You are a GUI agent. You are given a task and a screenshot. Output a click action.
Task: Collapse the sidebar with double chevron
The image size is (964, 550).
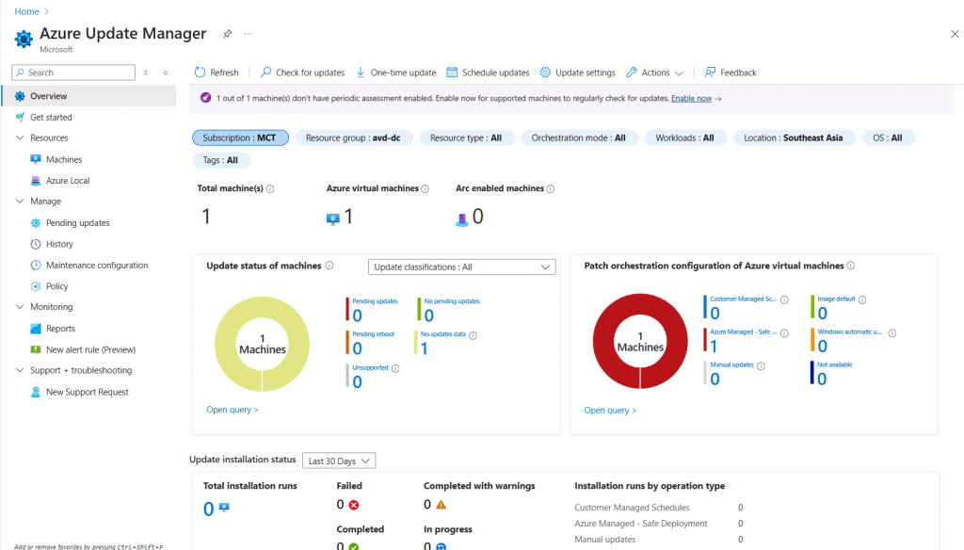(x=166, y=73)
